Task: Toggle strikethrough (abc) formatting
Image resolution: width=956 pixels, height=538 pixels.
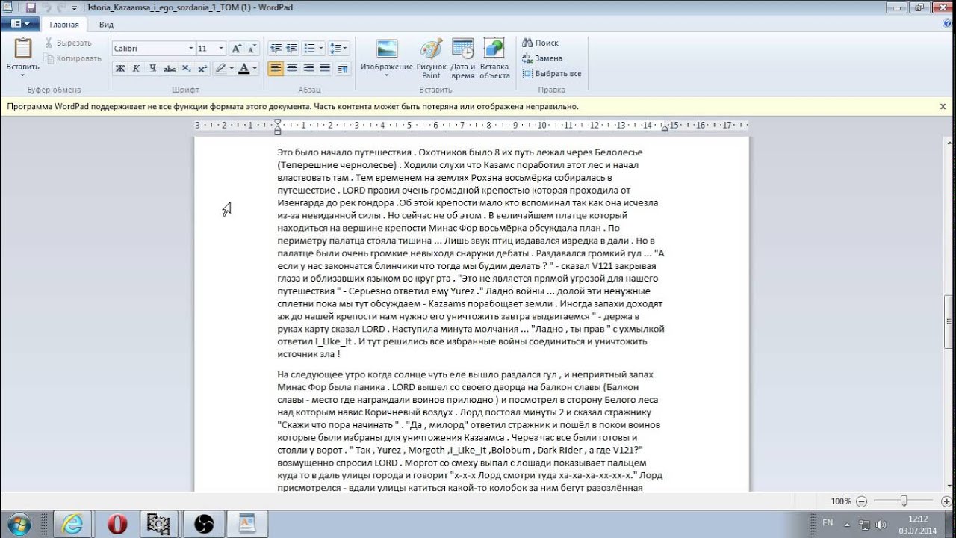Action: [x=170, y=68]
